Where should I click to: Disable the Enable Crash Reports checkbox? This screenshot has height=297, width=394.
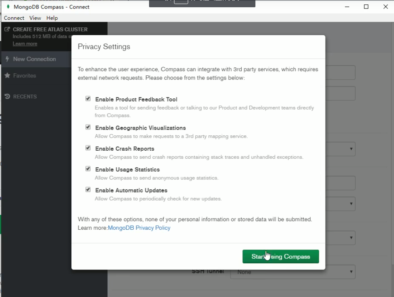tap(88, 148)
